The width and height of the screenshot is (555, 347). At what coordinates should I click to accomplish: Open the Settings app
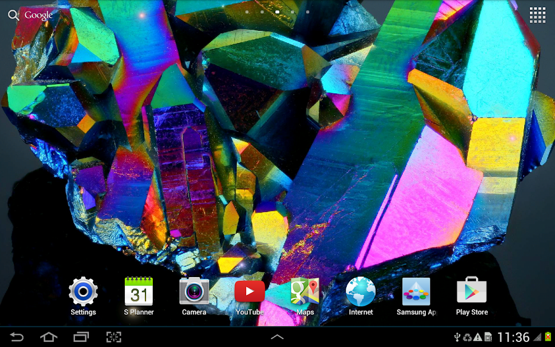(83, 296)
